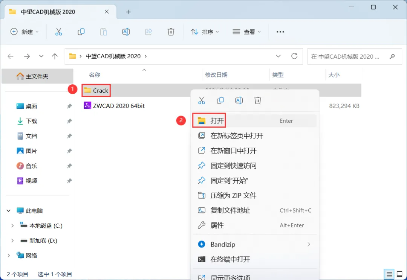
Task: Click the chevron after 中望CAD机械版 2020 in the address bar
Action: pyautogui.click(x=145, y=56)
